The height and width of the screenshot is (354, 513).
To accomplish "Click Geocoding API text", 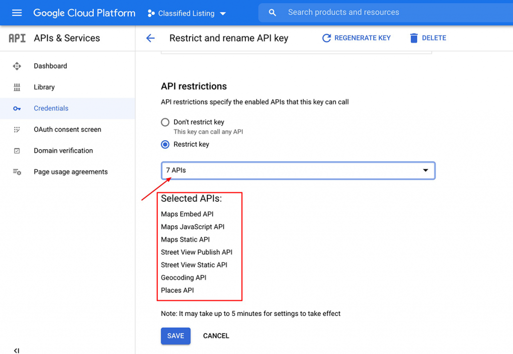I will point(183,278).
